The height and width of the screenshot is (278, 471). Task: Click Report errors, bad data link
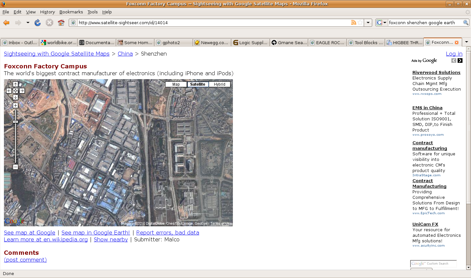(168, 233)
